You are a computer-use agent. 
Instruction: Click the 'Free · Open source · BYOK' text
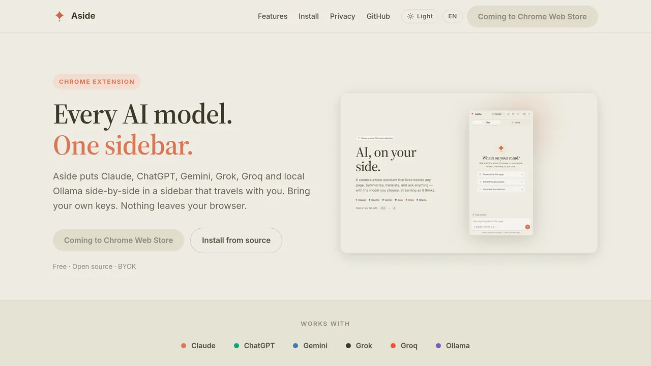[95, 266]
